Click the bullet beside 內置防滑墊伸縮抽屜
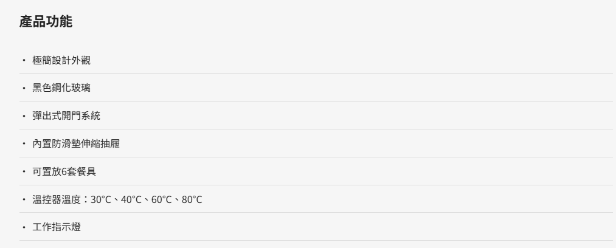The height and width of the screenshot is (248, 616). coord(24,143)
